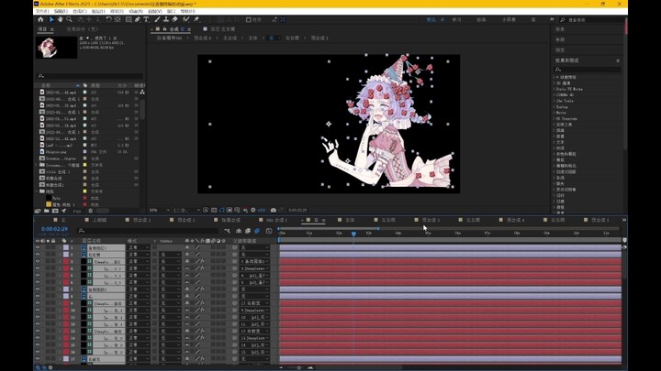The image size is (661, 371).
Task: Click the current time 0:00:02:29 in the timeline
Action: pyautogui.click(x=54, y=229)
